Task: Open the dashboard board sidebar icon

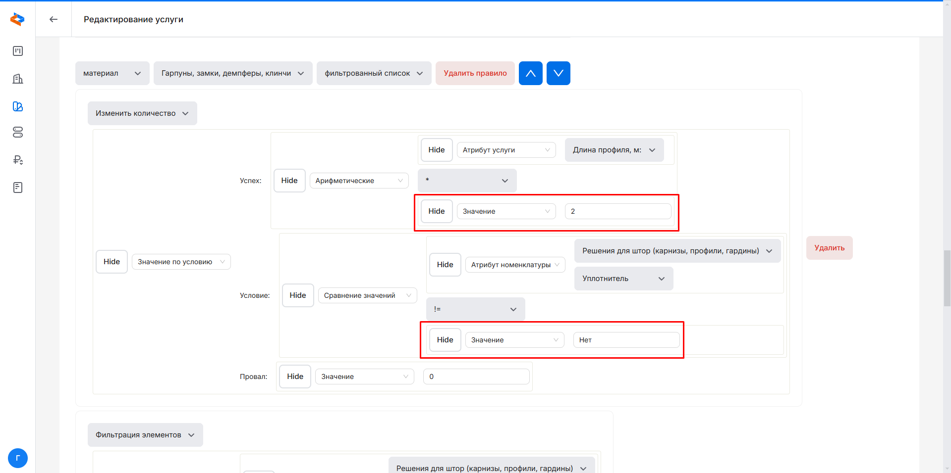Action: [x=18, y=51]
